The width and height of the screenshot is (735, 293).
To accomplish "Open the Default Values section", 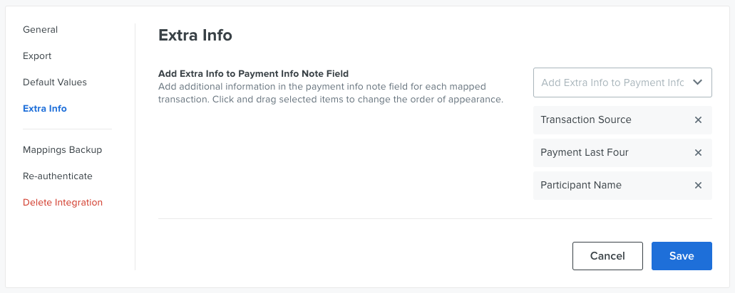I will (55, 82).
